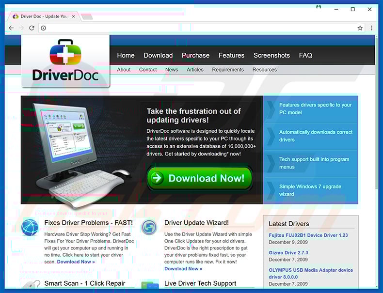Image resolution: width=383 pixels, height=293 pixels.
Task: Open Chrome three-dot menu
Action: pyautogui.click(x=371, y=28)
